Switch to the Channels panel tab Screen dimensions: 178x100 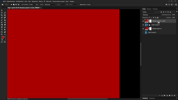[149, 9]
